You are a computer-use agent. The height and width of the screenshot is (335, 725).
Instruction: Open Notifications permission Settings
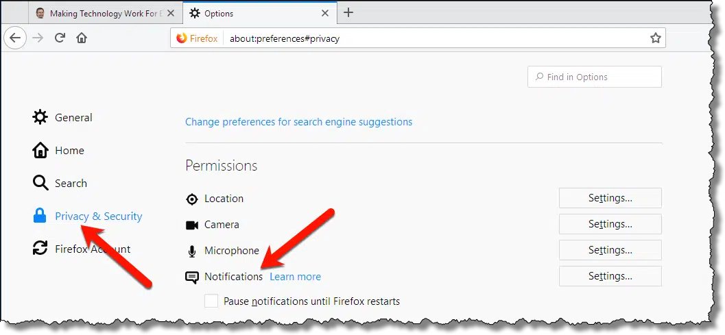(x=610, y=276)
